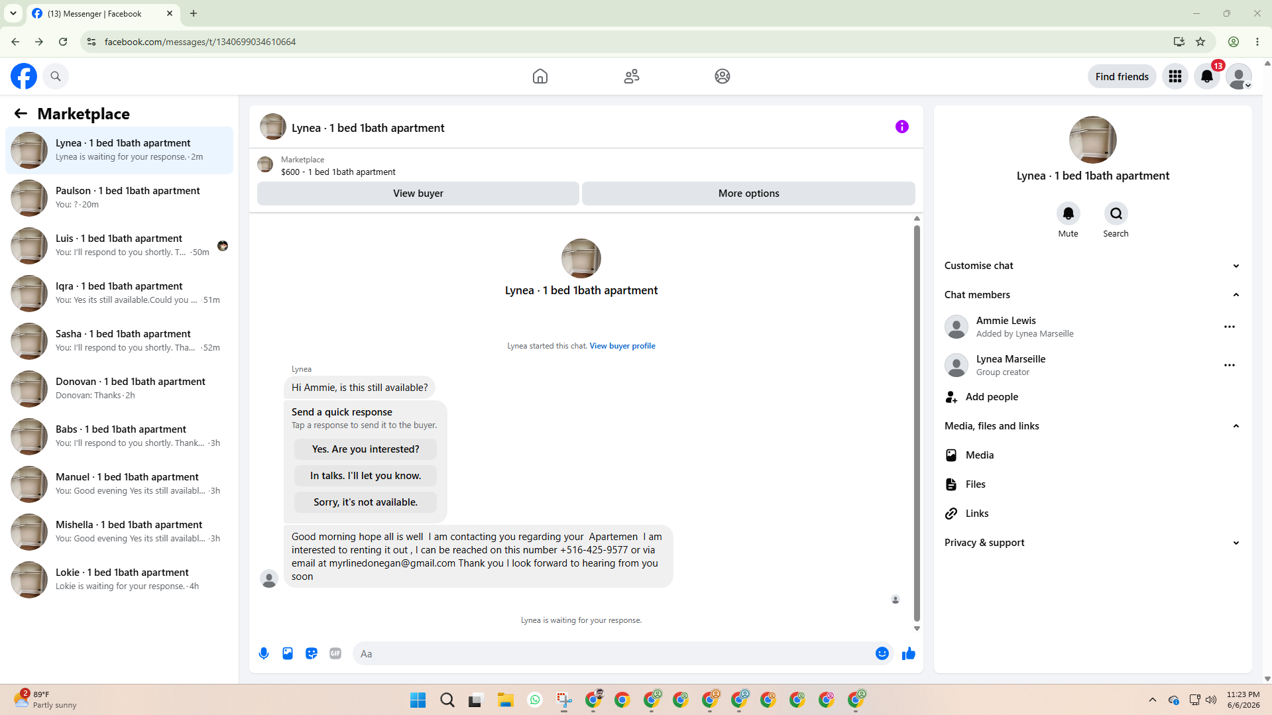
Task: Open the GIF picker
Action: tap(335, 653)
